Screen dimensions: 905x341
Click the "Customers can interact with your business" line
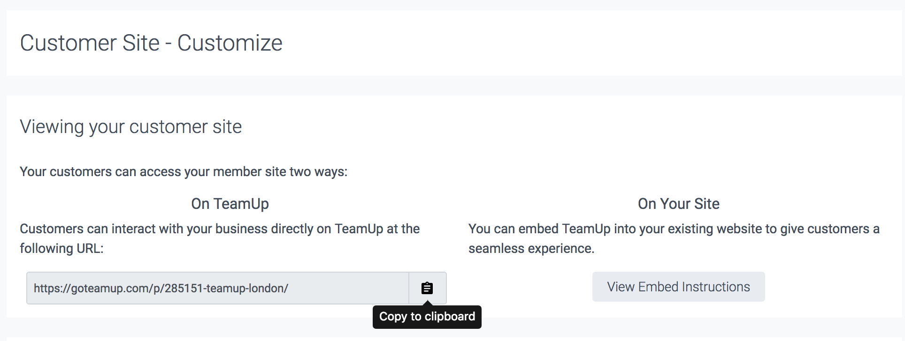[220, 229]
